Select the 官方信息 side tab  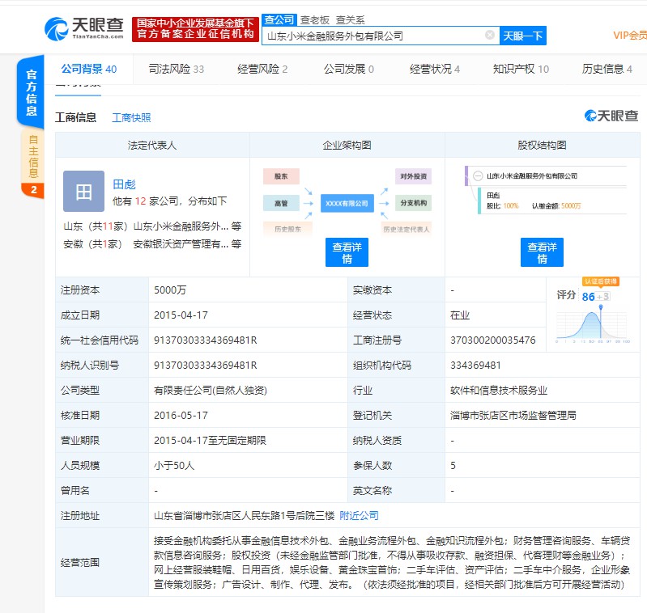32,92
